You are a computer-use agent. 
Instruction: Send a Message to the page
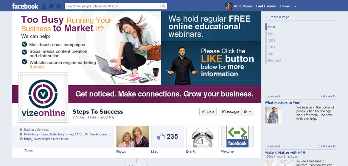click(x=230, y=112)
